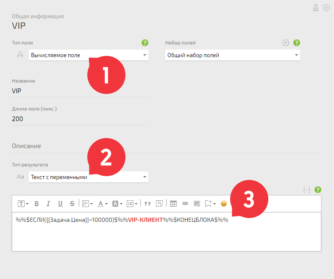Open the text background color picker
The height and width of the screenshot is (279, 334).
point(117,204)
